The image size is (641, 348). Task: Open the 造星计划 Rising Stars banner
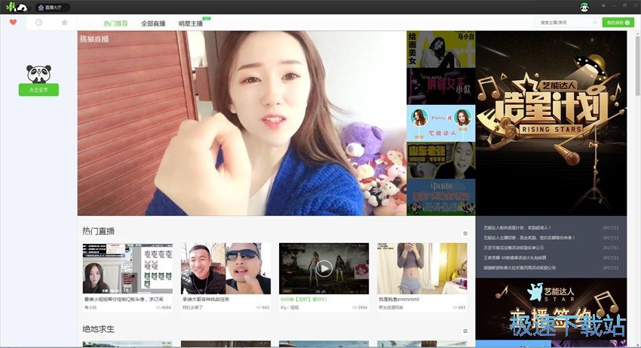point(551,123)
